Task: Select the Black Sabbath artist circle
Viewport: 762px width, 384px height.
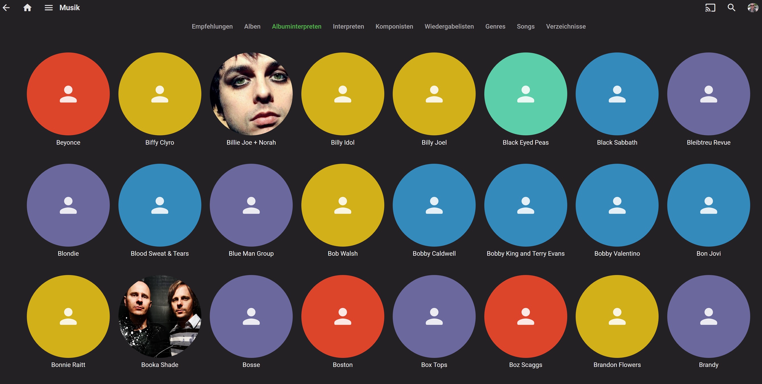Action: [617, 94]
